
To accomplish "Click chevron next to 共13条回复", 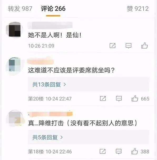I will click(65, 84).
